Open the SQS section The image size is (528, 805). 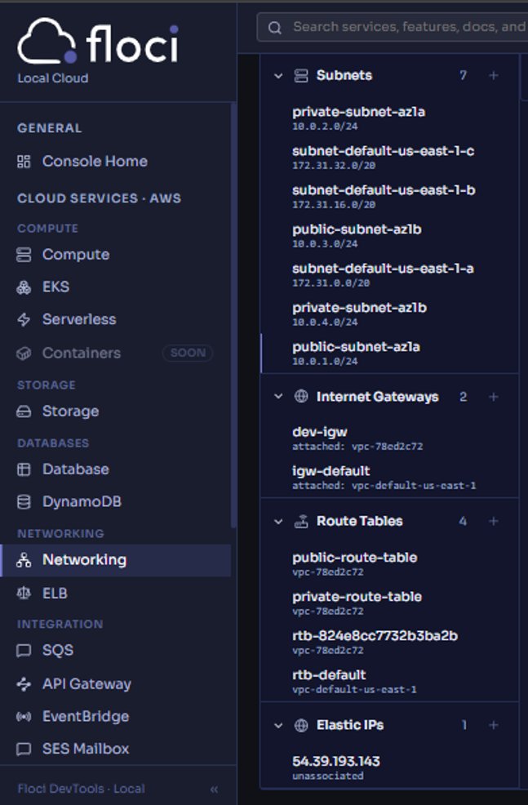116,650
